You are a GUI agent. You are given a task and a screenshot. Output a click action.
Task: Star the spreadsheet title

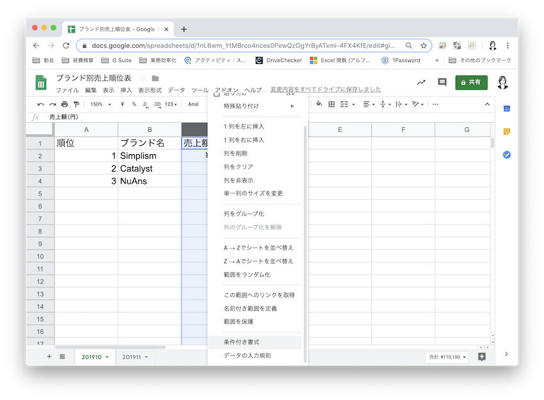143,78
